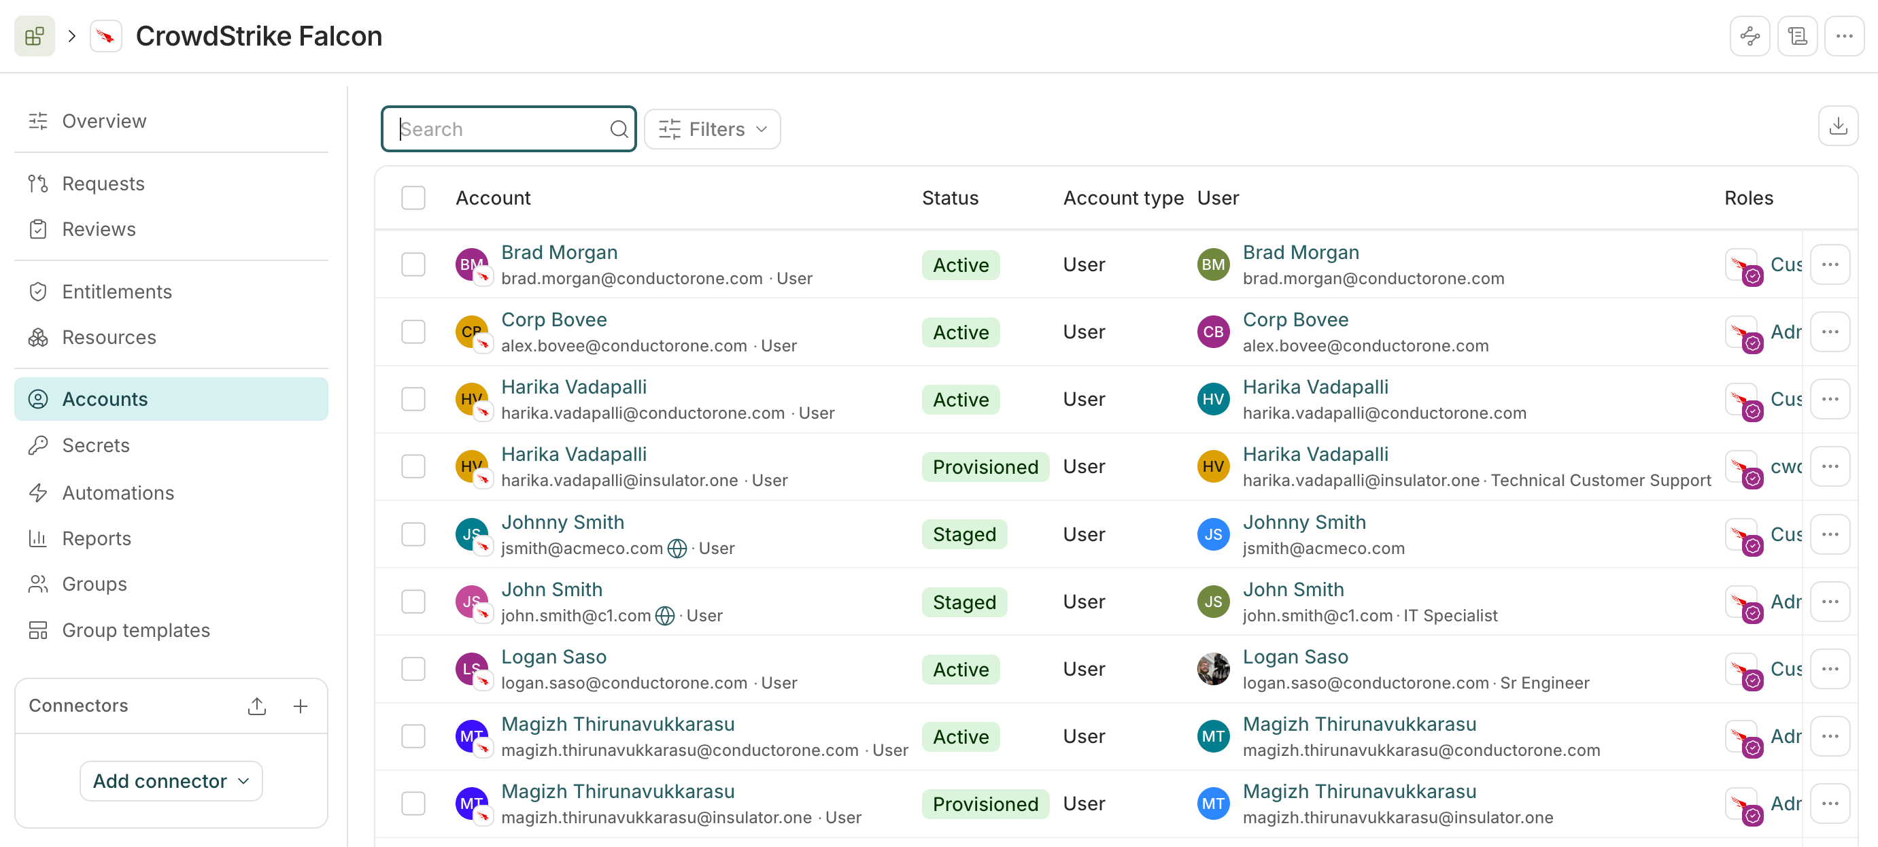Select Magizh Thirunavukkarasu conductorone.com row checkbox
1878x847 pixels.
[413, 736]
